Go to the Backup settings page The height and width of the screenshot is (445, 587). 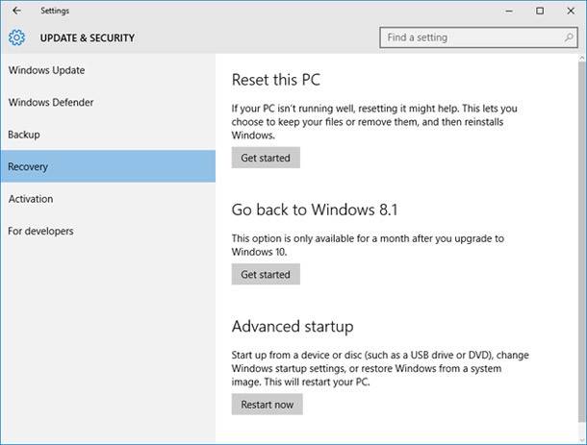(x=23, y=135)
